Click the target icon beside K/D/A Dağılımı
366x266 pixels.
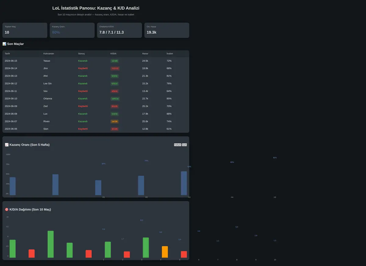(x=7, y=209)
